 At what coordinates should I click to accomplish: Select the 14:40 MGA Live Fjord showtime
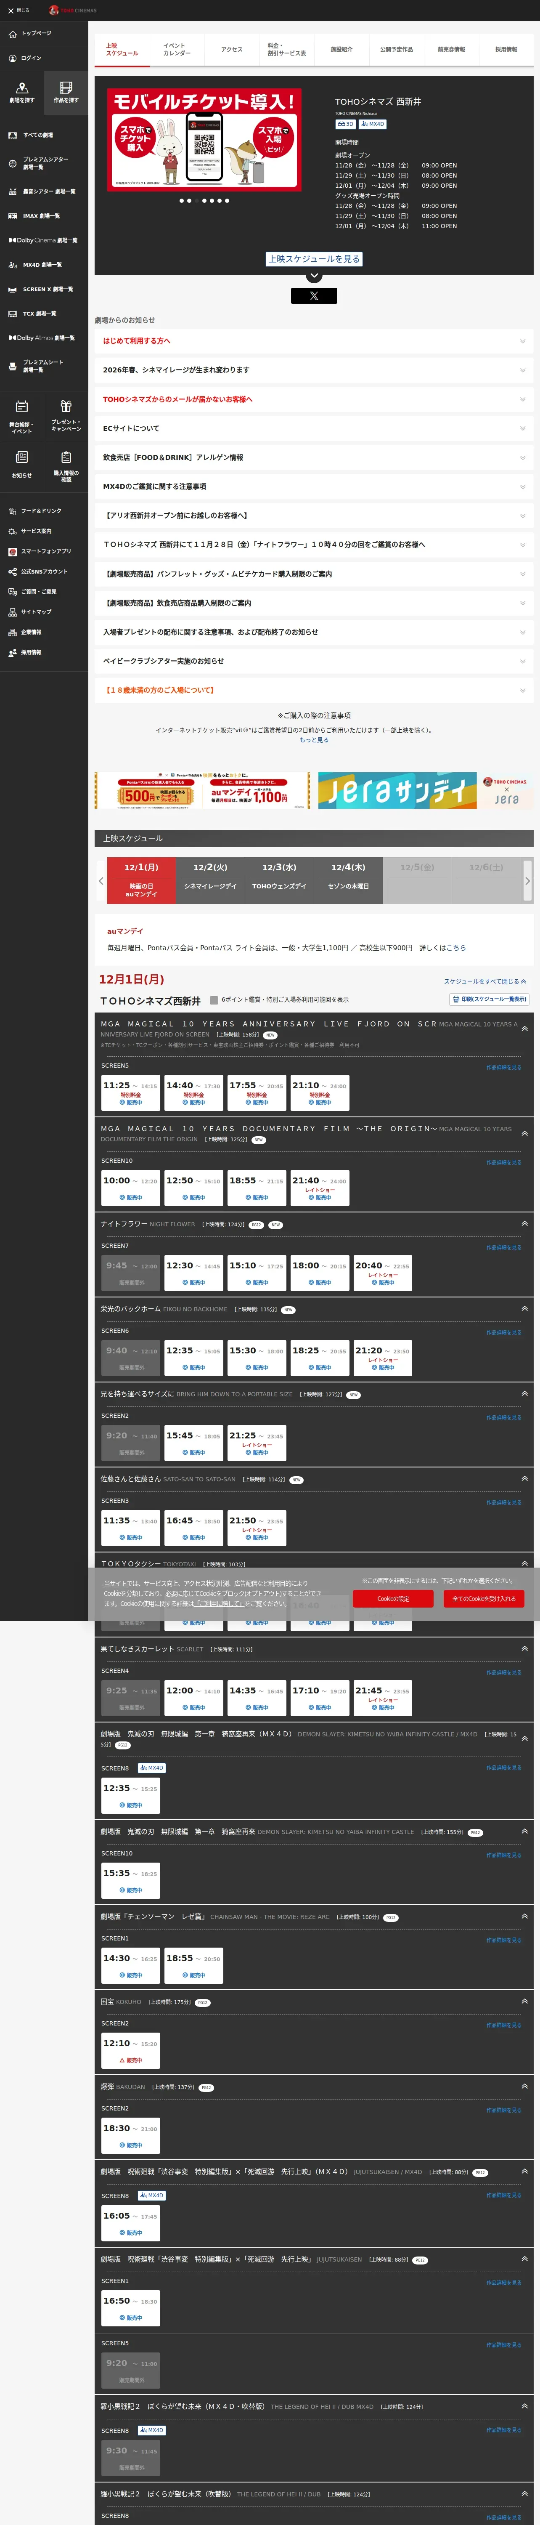pos(194,1094)
